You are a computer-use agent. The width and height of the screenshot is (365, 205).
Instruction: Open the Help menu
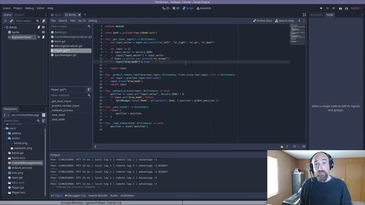point(50,8)
